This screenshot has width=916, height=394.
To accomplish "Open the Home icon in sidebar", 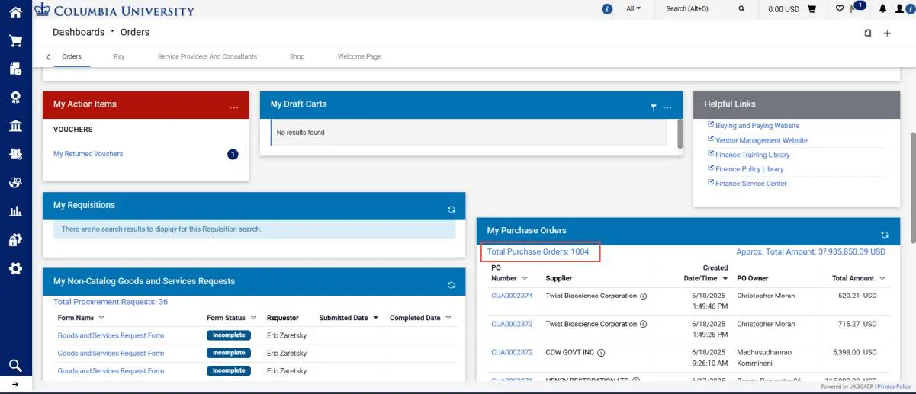I will pyautogui.click(x=15, y=12).
